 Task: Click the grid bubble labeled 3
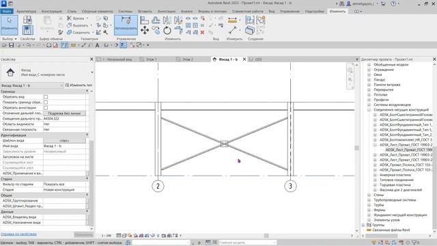(290, 186)
